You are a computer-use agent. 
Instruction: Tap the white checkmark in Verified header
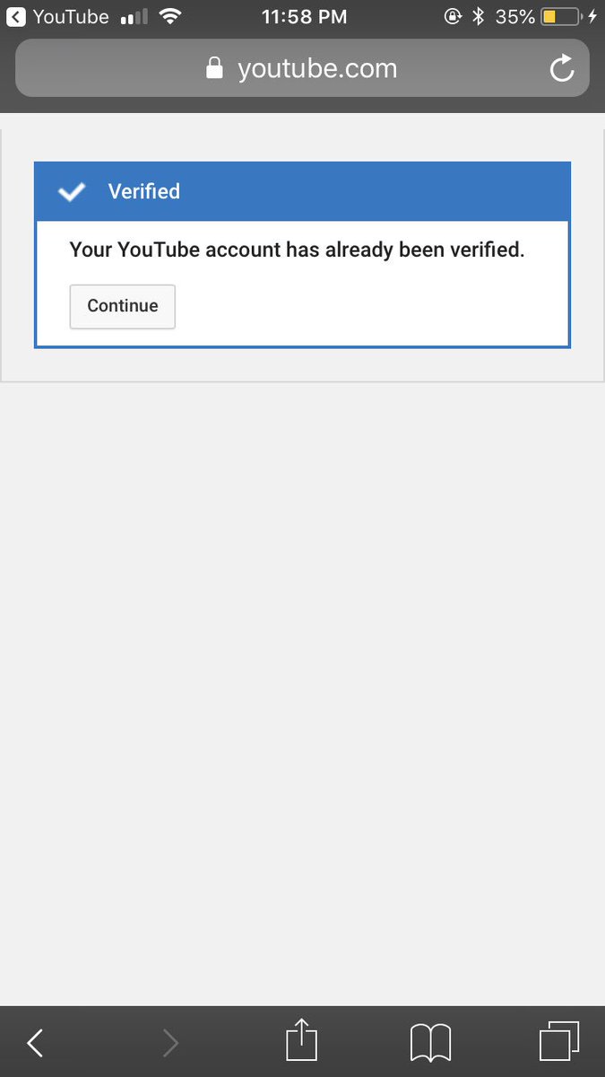coord(71,191)
